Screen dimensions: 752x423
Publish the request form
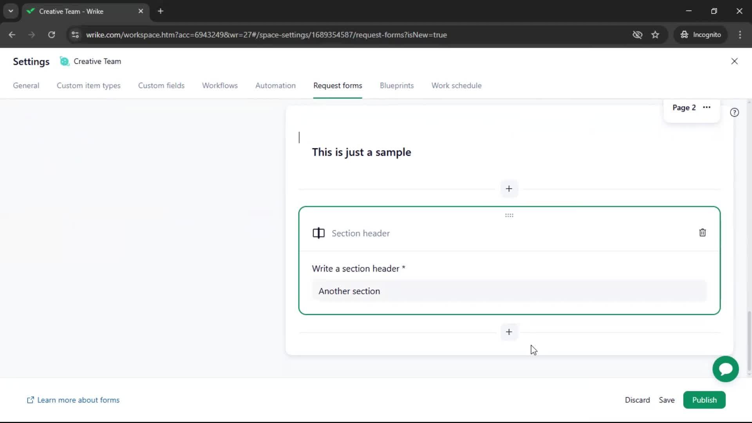tap(704, 400)
